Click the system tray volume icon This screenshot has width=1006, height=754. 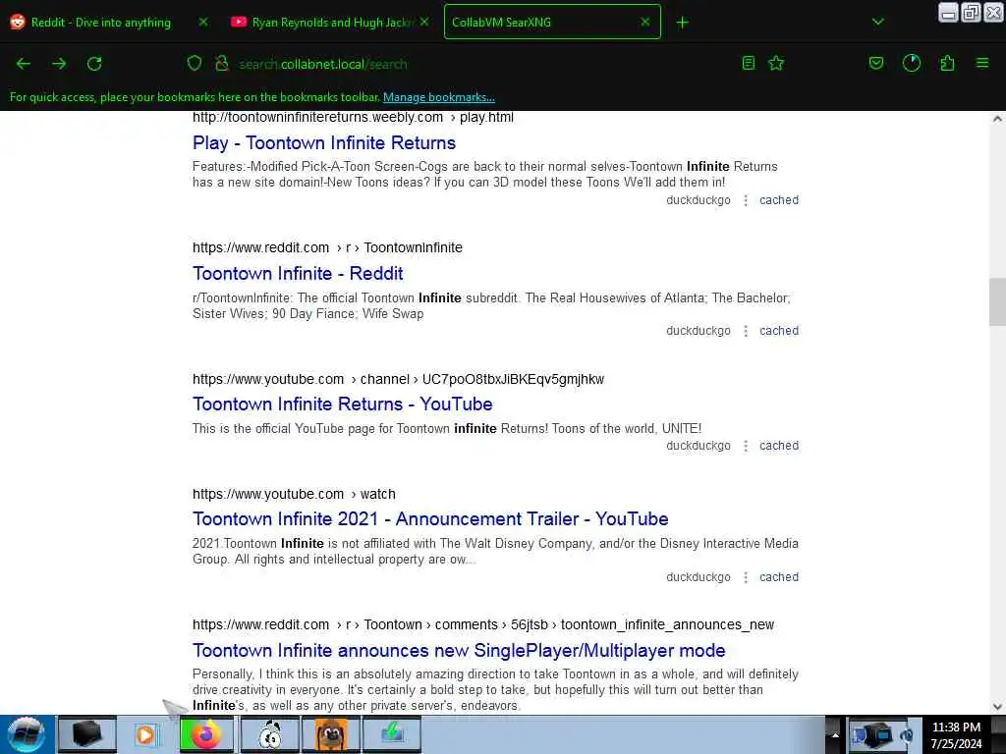point(907,735)
